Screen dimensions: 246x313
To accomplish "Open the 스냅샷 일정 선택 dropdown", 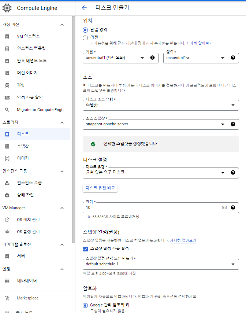I will (161, 264).
